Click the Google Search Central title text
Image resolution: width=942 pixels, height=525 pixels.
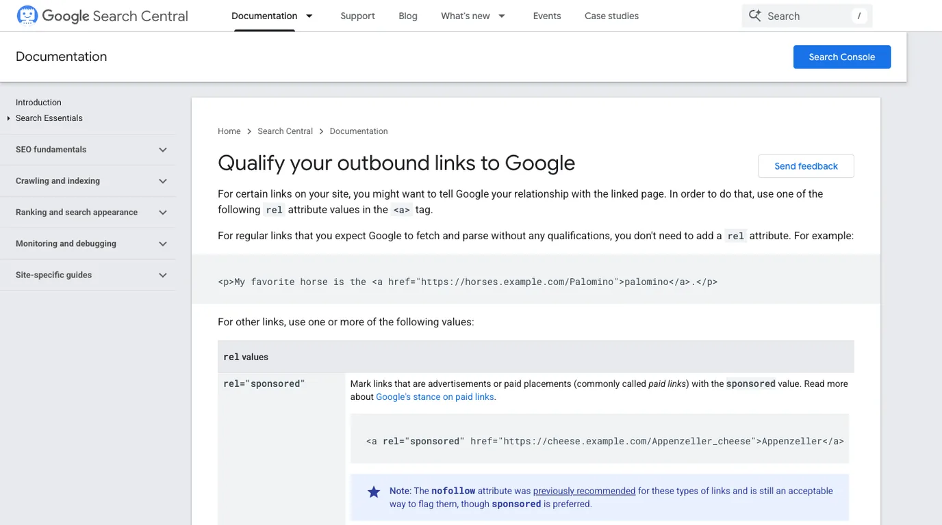point(115,16)
